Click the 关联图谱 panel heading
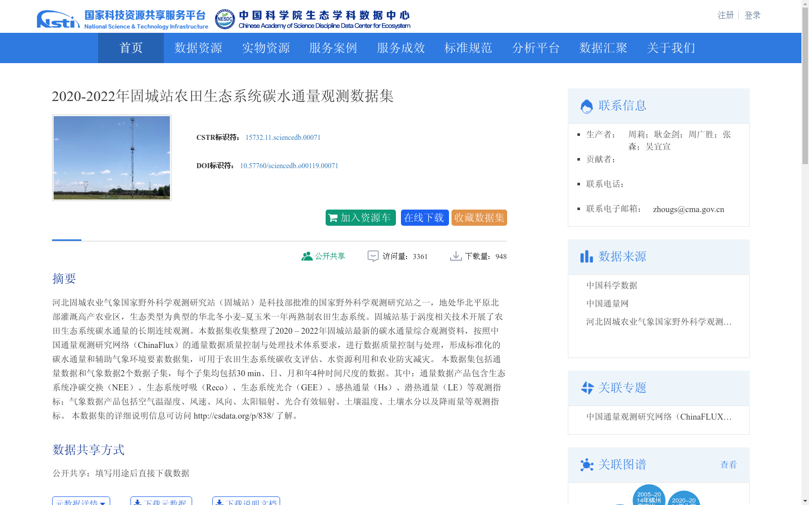 pos(622,465)
